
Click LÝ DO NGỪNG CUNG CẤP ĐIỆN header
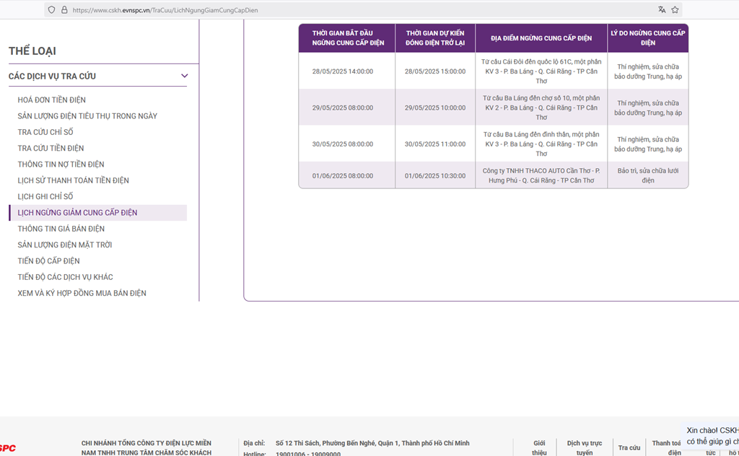648,38
